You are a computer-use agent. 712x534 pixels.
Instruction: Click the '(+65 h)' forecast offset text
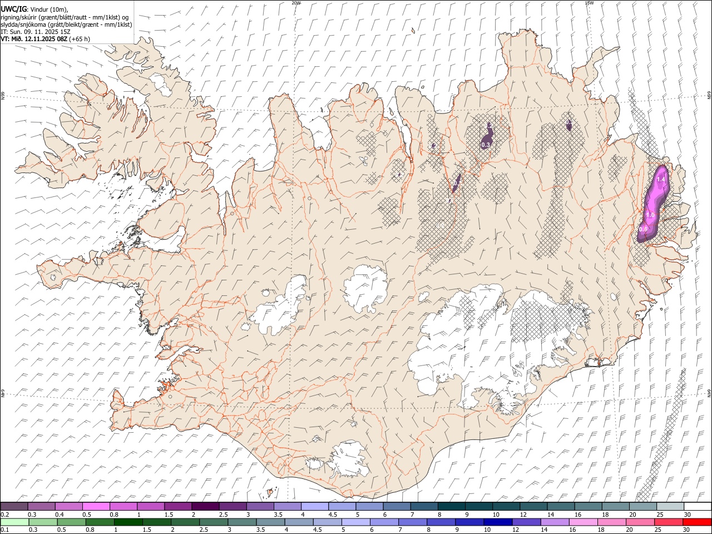point(80,39)
